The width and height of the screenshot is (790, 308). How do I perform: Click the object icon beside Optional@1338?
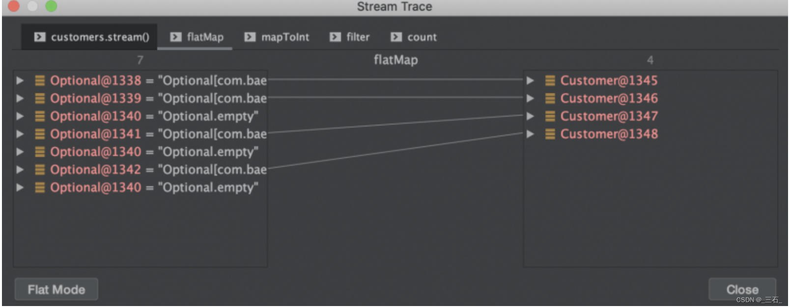pyautogui.click(x=40, y=80)
